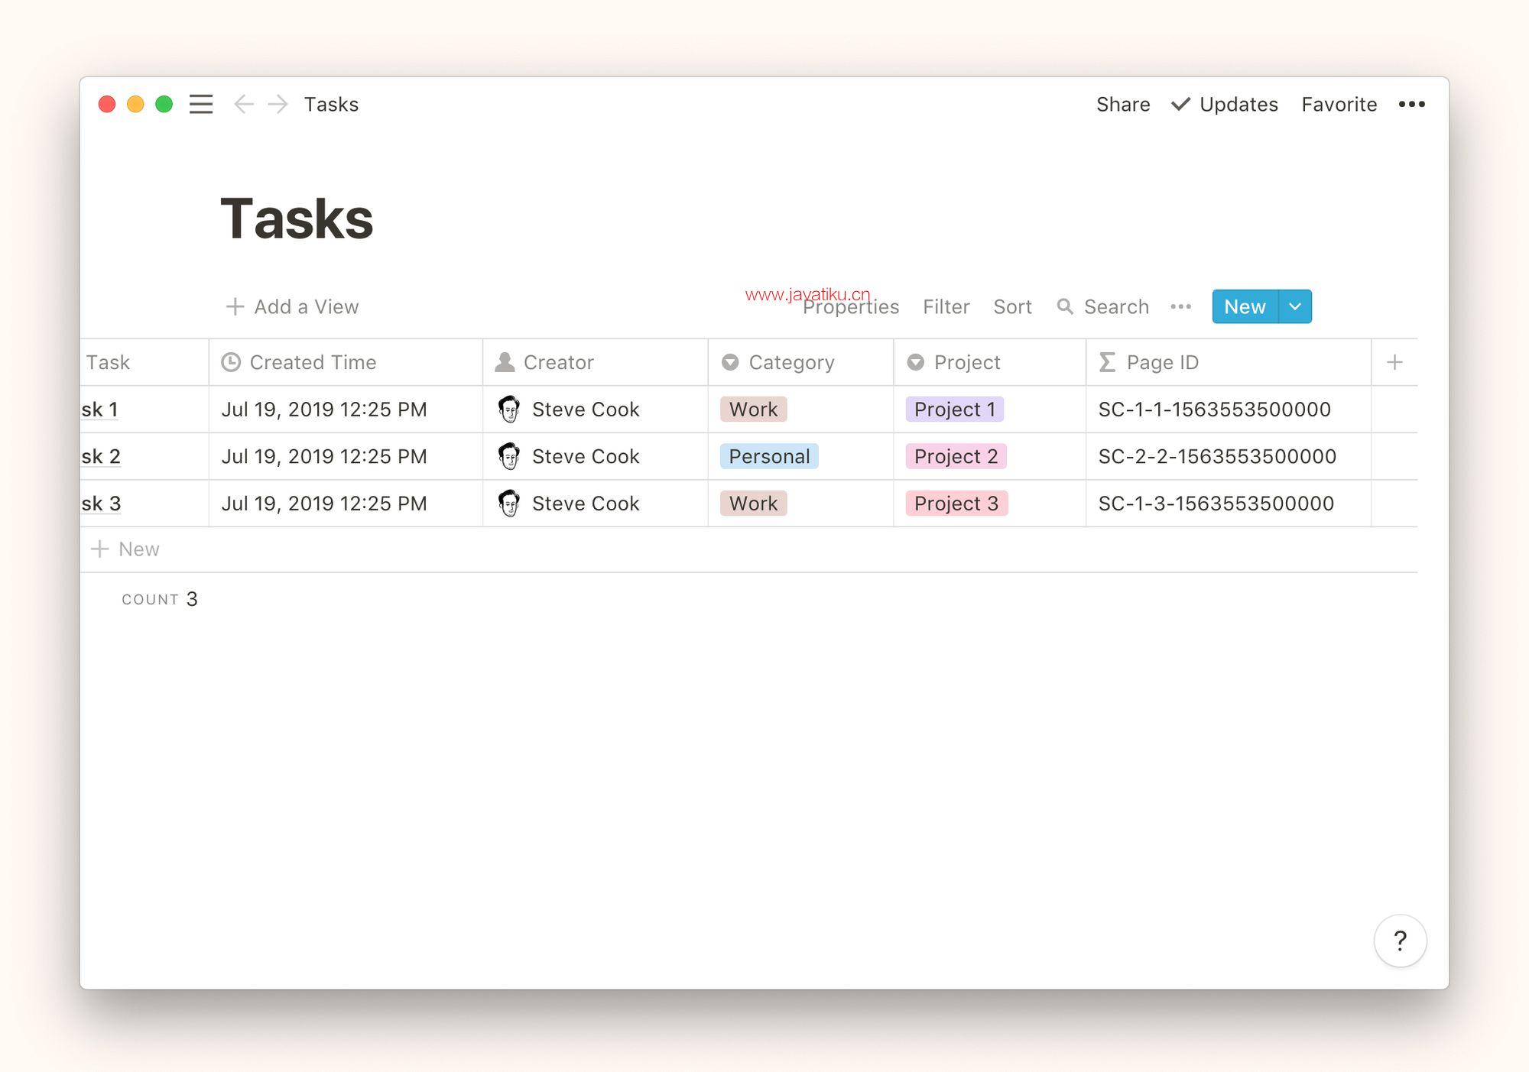The height and width of the screenshot is (1072, 1529).
Task: Select the Work tag in Task 3 row
Action: click(753, 504)
